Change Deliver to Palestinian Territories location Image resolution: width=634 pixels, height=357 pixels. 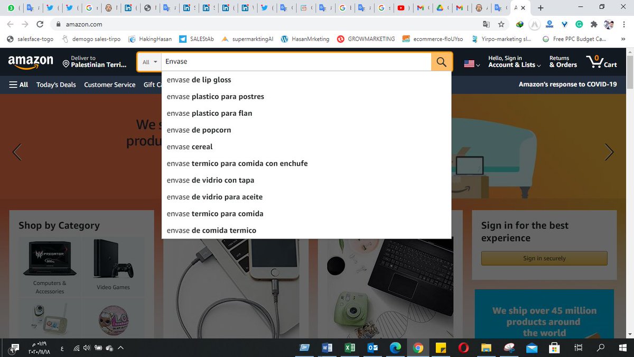click(x=95, y=62)
